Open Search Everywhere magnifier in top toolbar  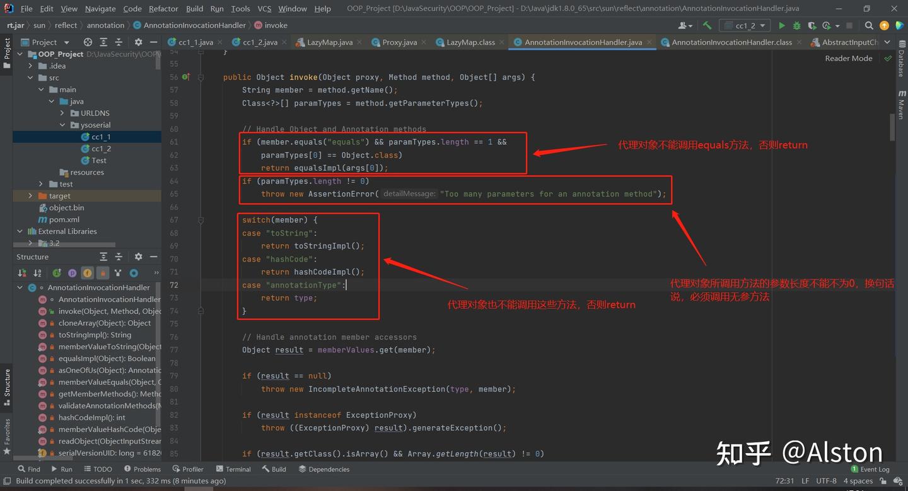click(869, 26)
